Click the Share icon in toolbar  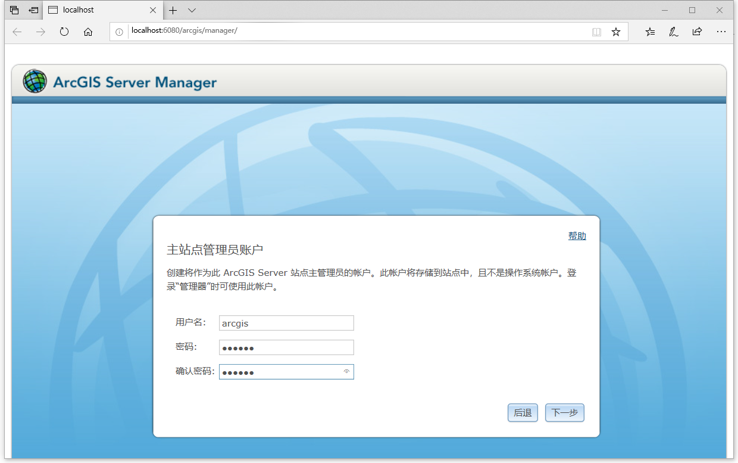coord(697,32)
